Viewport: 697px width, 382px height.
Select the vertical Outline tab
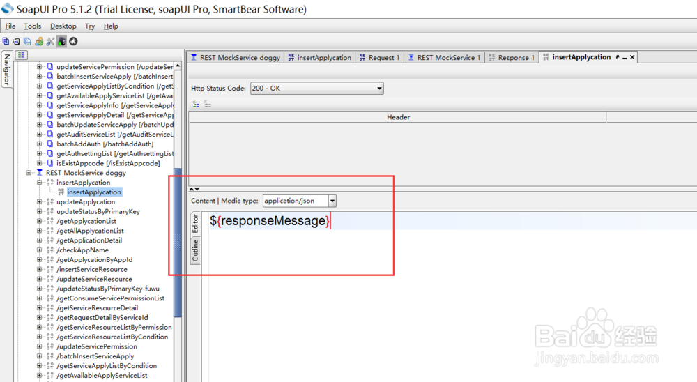pyautogui.click(x=195, y=250)
